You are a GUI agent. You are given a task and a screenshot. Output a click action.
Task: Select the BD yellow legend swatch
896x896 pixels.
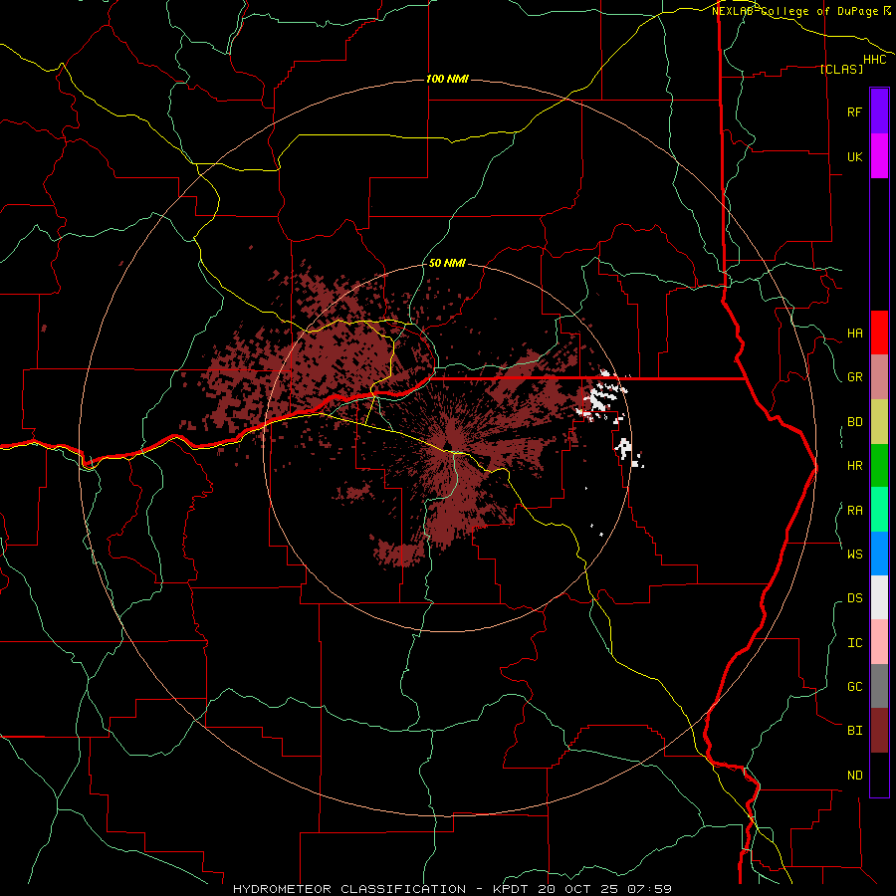pyautogui.click(x=879, y=422)
